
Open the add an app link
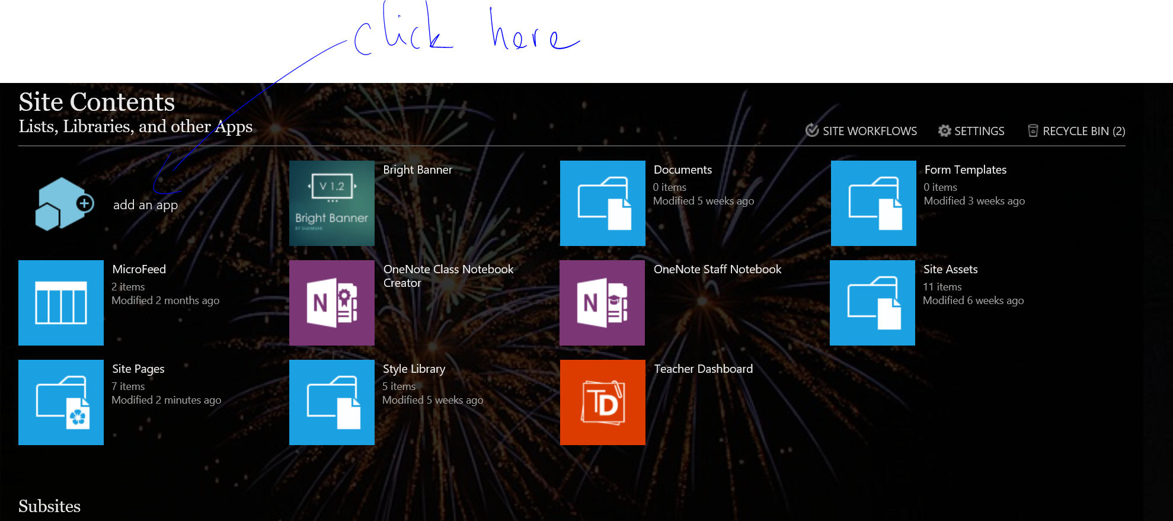tap(145, 205)
